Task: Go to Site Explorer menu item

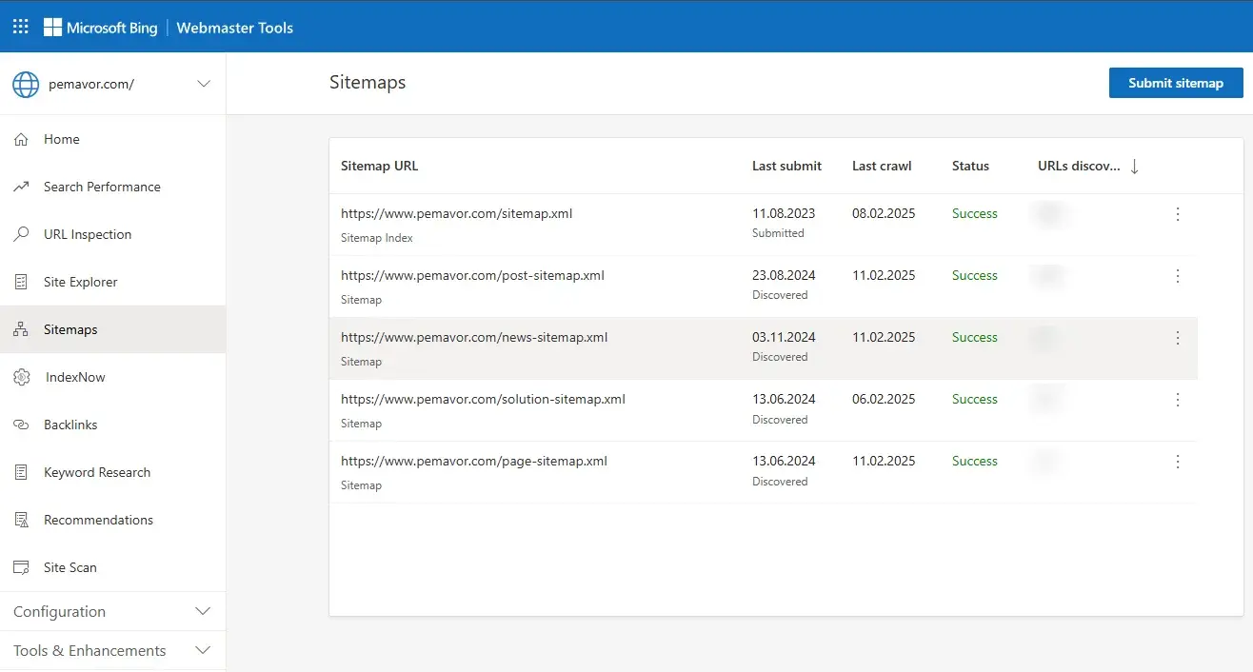Action: pyautogui.click(x=80, y=282)
